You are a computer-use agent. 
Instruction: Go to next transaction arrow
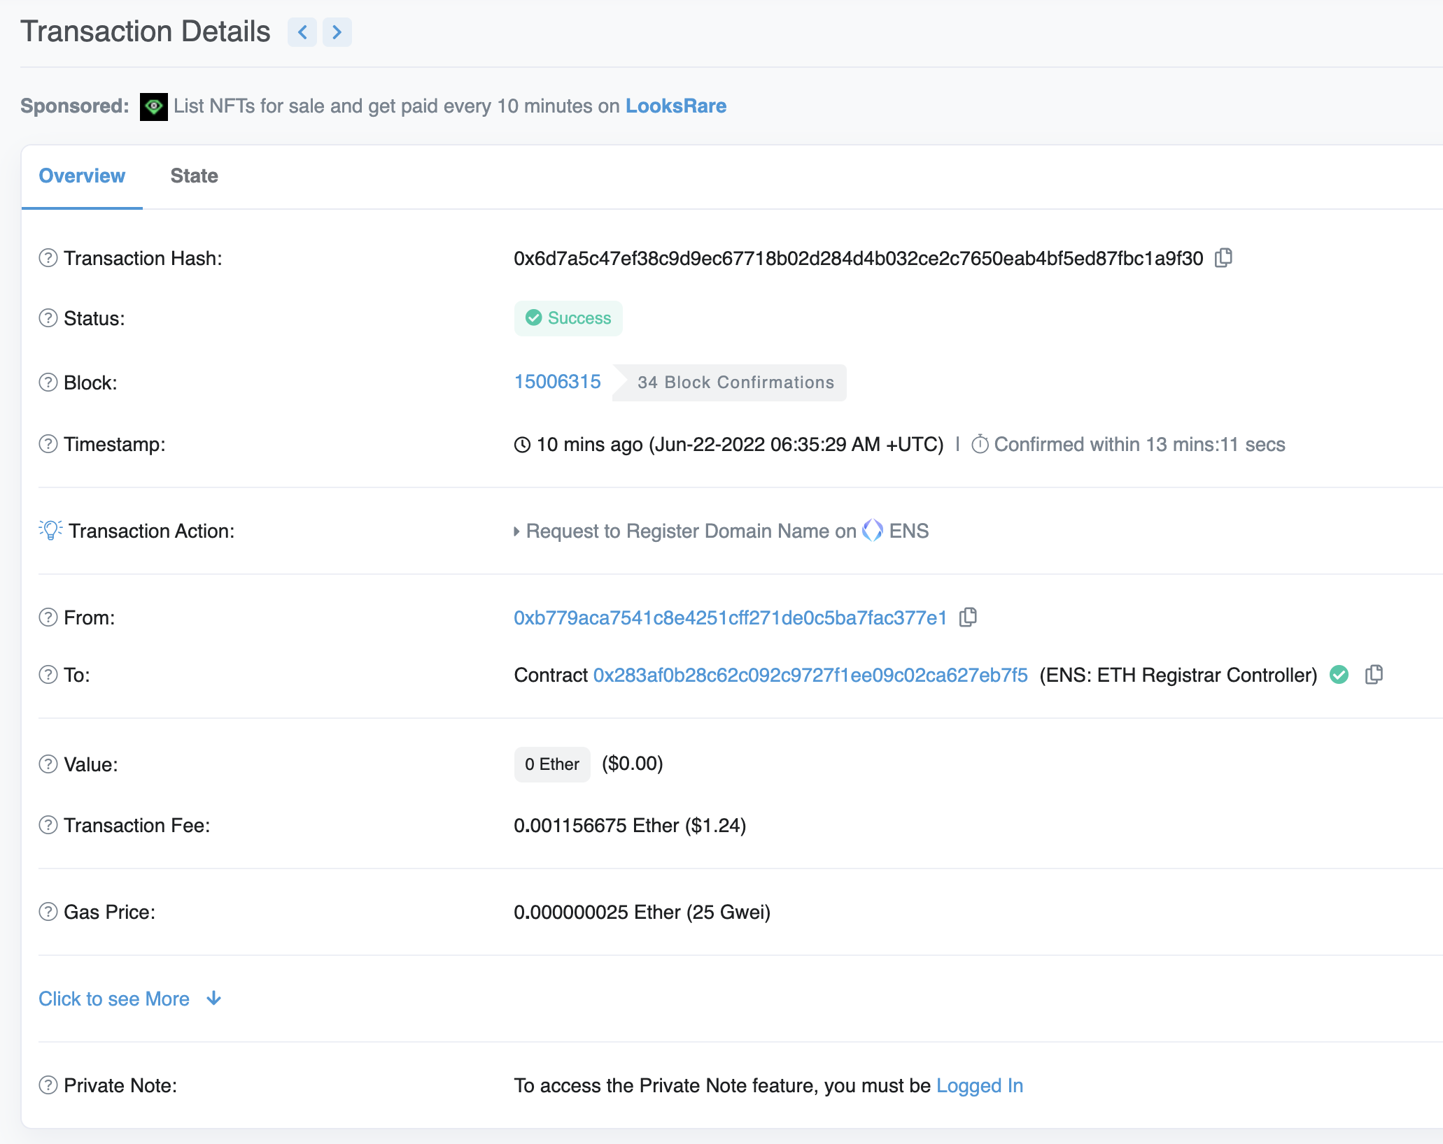pyautogui.click(x=337, y=32)
